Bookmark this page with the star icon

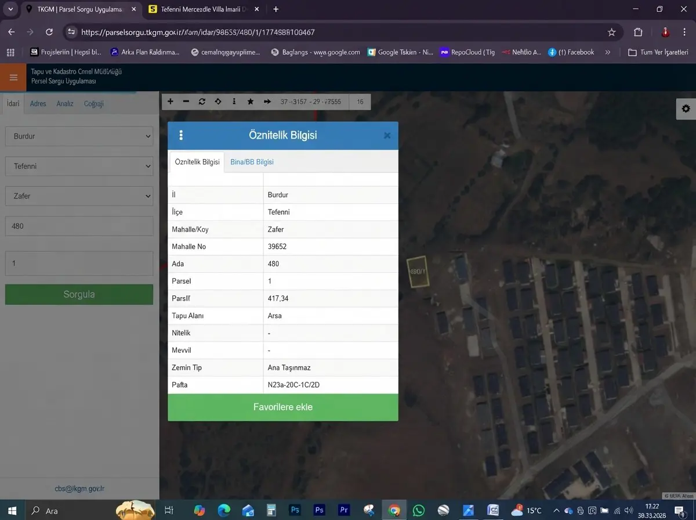click(611, 32)
